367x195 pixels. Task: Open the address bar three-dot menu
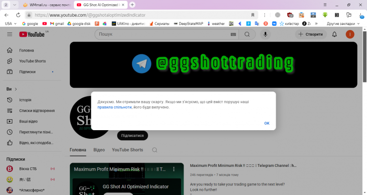pos(264,15)
